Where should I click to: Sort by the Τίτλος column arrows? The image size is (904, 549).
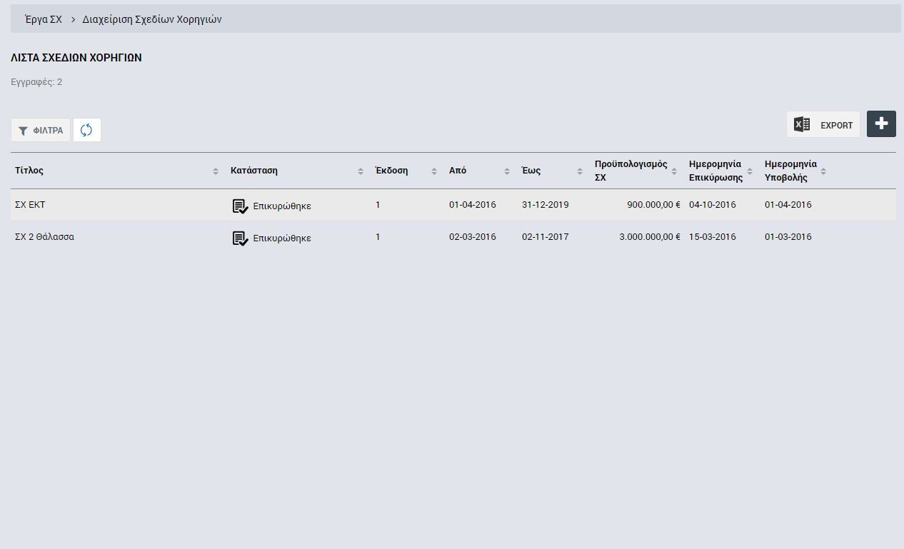coord(216,171)
